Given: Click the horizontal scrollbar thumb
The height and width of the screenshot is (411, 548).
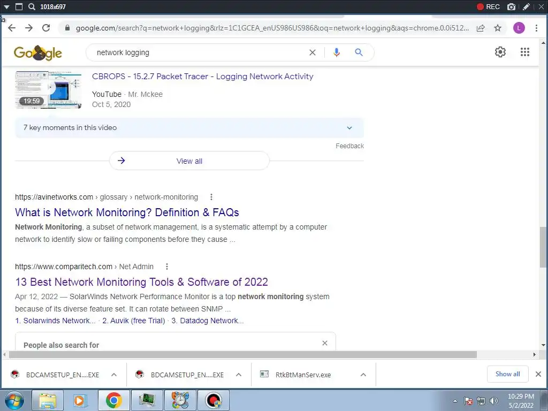Looking at the screenshot, I should pos(243,355).
